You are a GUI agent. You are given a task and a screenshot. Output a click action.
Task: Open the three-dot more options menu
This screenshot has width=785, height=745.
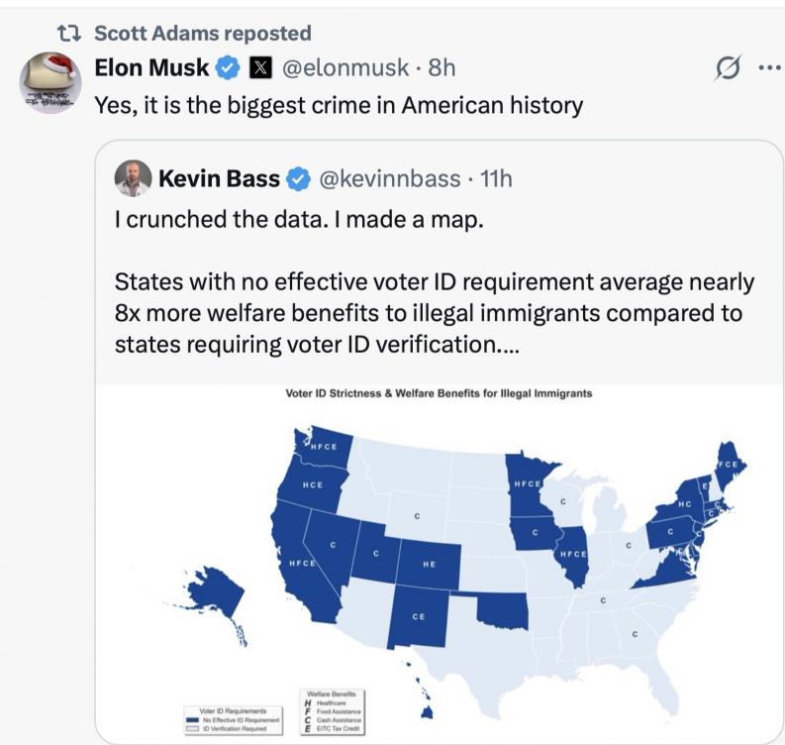pyautogui.click(x=768, y=69)
